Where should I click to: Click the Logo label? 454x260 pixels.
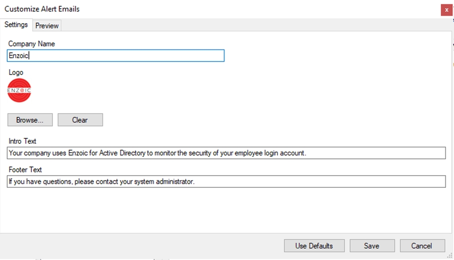(x=16, y=72)
